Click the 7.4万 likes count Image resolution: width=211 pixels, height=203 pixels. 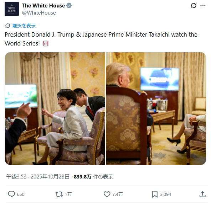[x=118, y=194]
